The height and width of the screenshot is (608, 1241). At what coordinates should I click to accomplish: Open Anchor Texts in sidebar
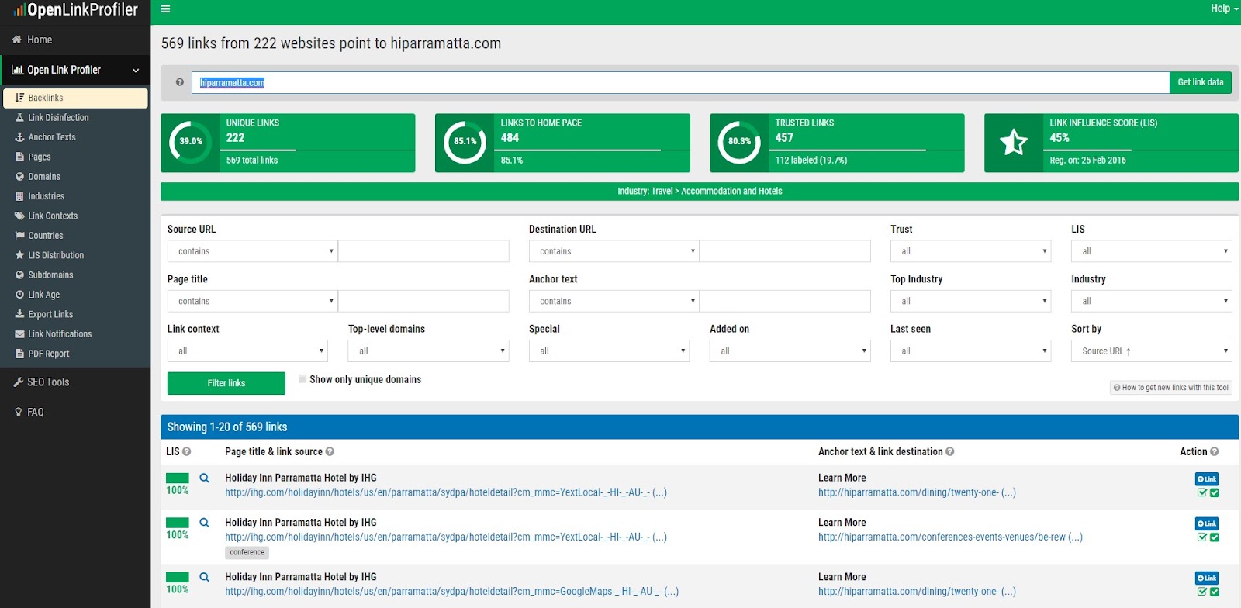[x=52, y=137]
